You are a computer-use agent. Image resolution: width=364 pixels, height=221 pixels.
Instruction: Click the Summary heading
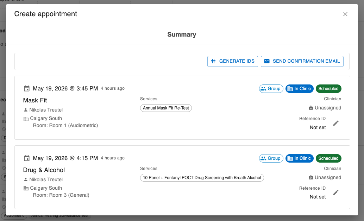[x=182, y=34]
